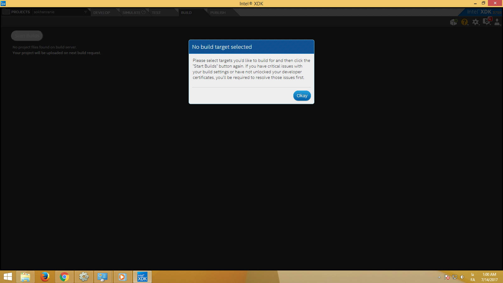503x283 pixels.
Task: Open the media player from the taskbar
Action: click(x=122, y=277)
